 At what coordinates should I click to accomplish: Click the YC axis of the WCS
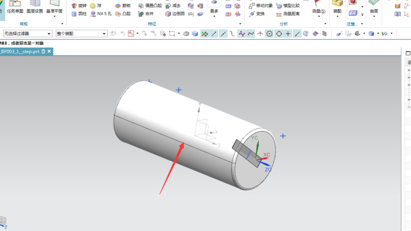tap(256, 148)
